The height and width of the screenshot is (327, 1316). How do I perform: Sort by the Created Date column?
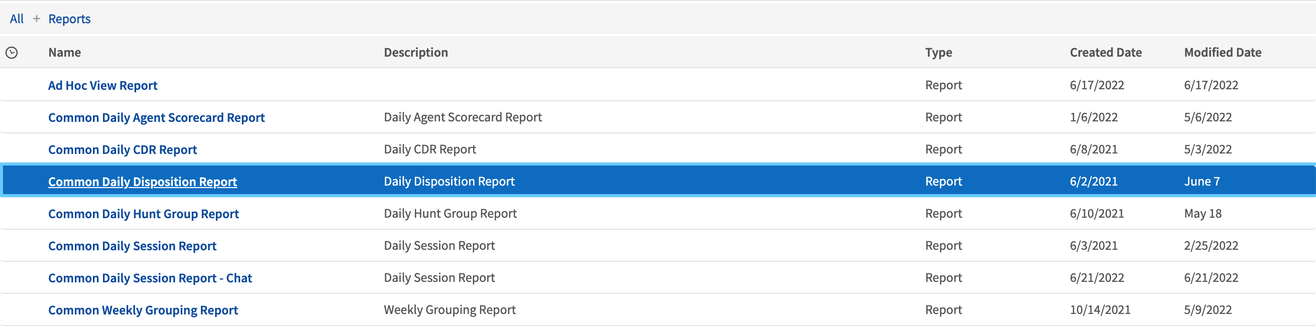tap(1105, 53)
